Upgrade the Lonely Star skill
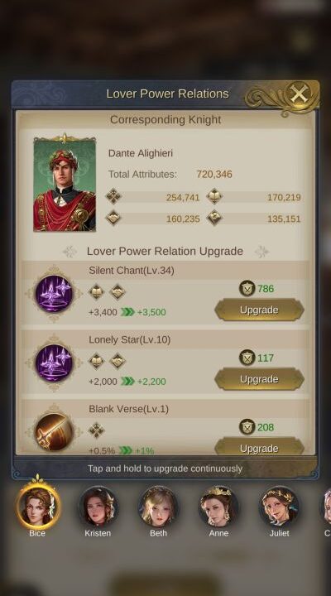Viewport: 331px width, 596px height. click(259, 379)
